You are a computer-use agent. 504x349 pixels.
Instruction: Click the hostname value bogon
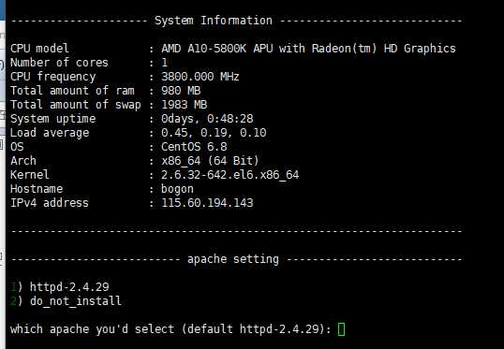177,189
